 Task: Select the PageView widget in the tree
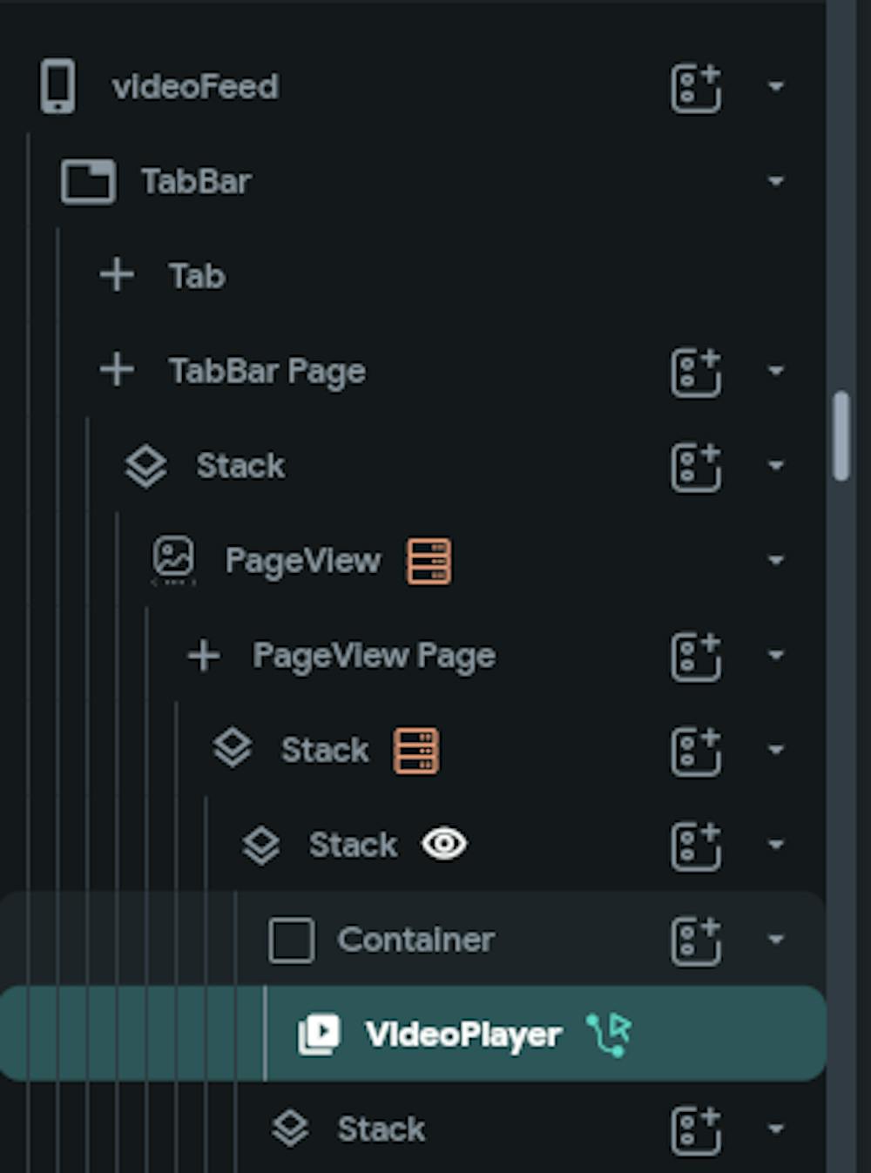(302, 561)
